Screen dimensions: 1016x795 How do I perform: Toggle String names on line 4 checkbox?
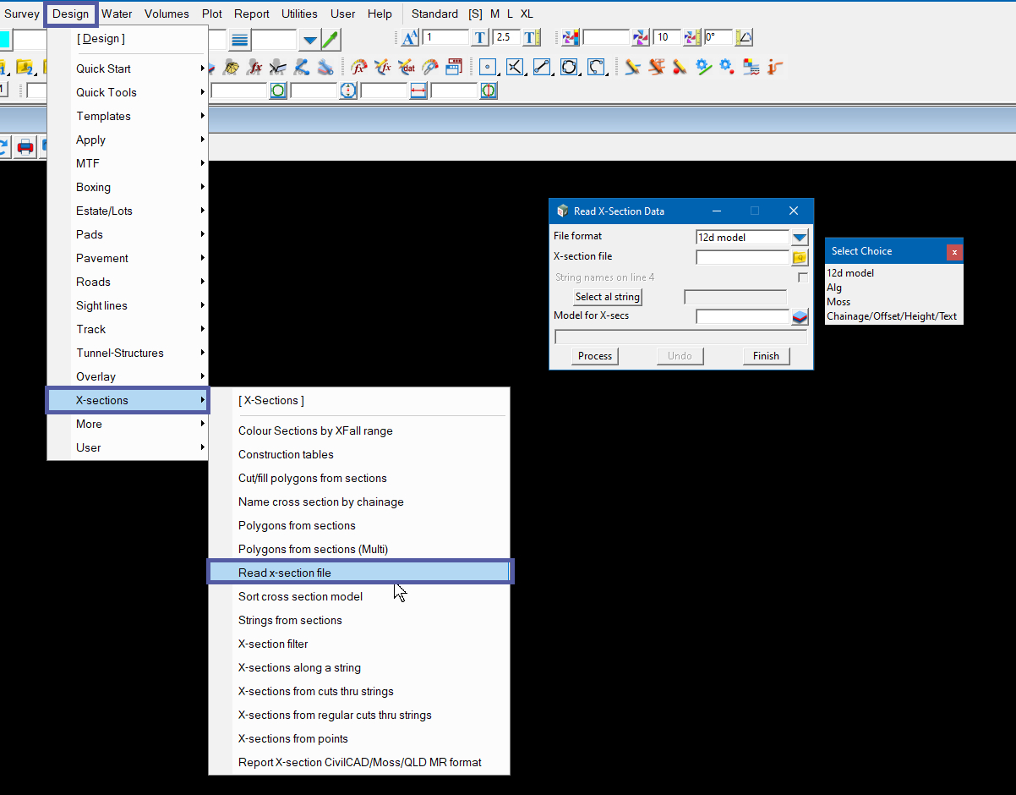point(802,277)
